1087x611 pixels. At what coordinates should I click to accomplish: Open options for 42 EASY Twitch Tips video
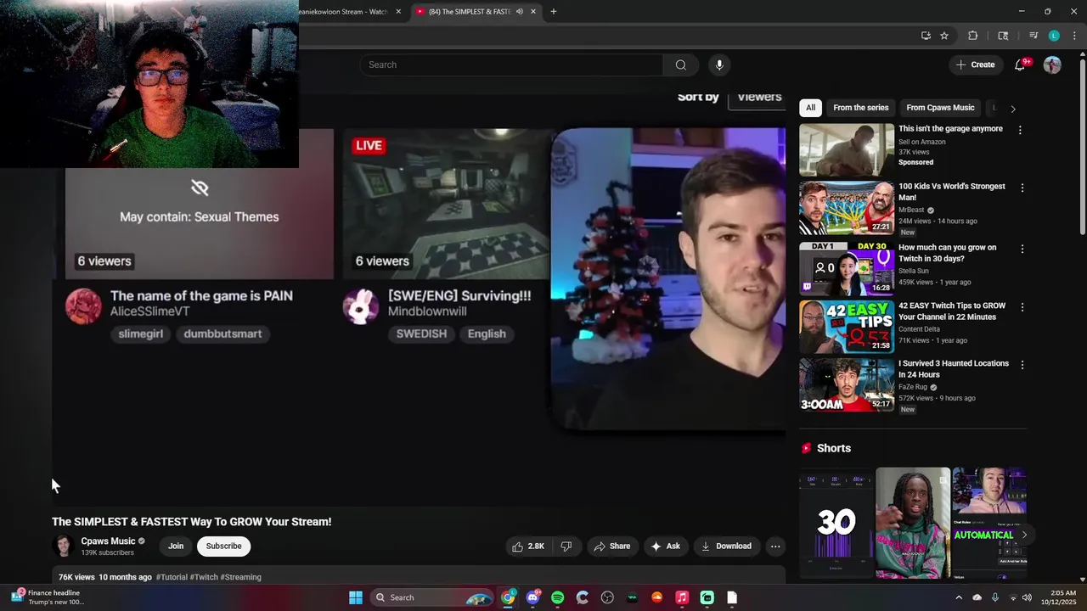pos(1022,306)
